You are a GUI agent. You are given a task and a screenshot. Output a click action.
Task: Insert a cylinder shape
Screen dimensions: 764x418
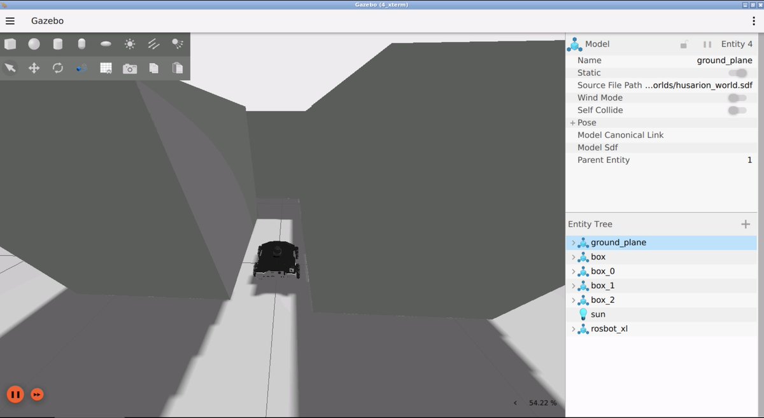coord(57,43)
